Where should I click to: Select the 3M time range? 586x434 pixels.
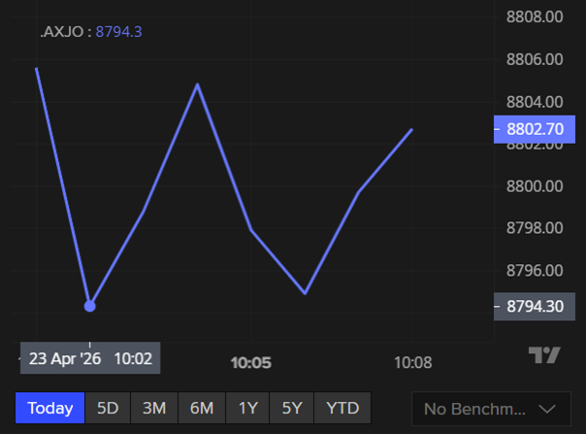[x=154, y=408]
